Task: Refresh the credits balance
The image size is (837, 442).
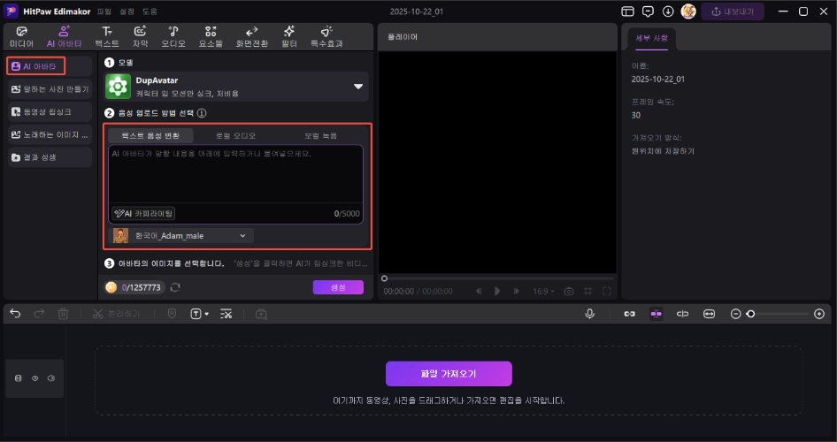Action: (175, 287)
